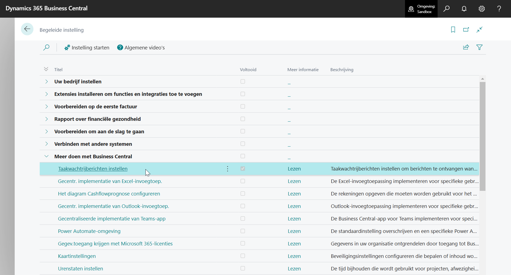The height and width of the screenshot is (275, 511).
Task: Open Gecentraliseerde implementatie van Teams-app
Action: pos(112,219)
